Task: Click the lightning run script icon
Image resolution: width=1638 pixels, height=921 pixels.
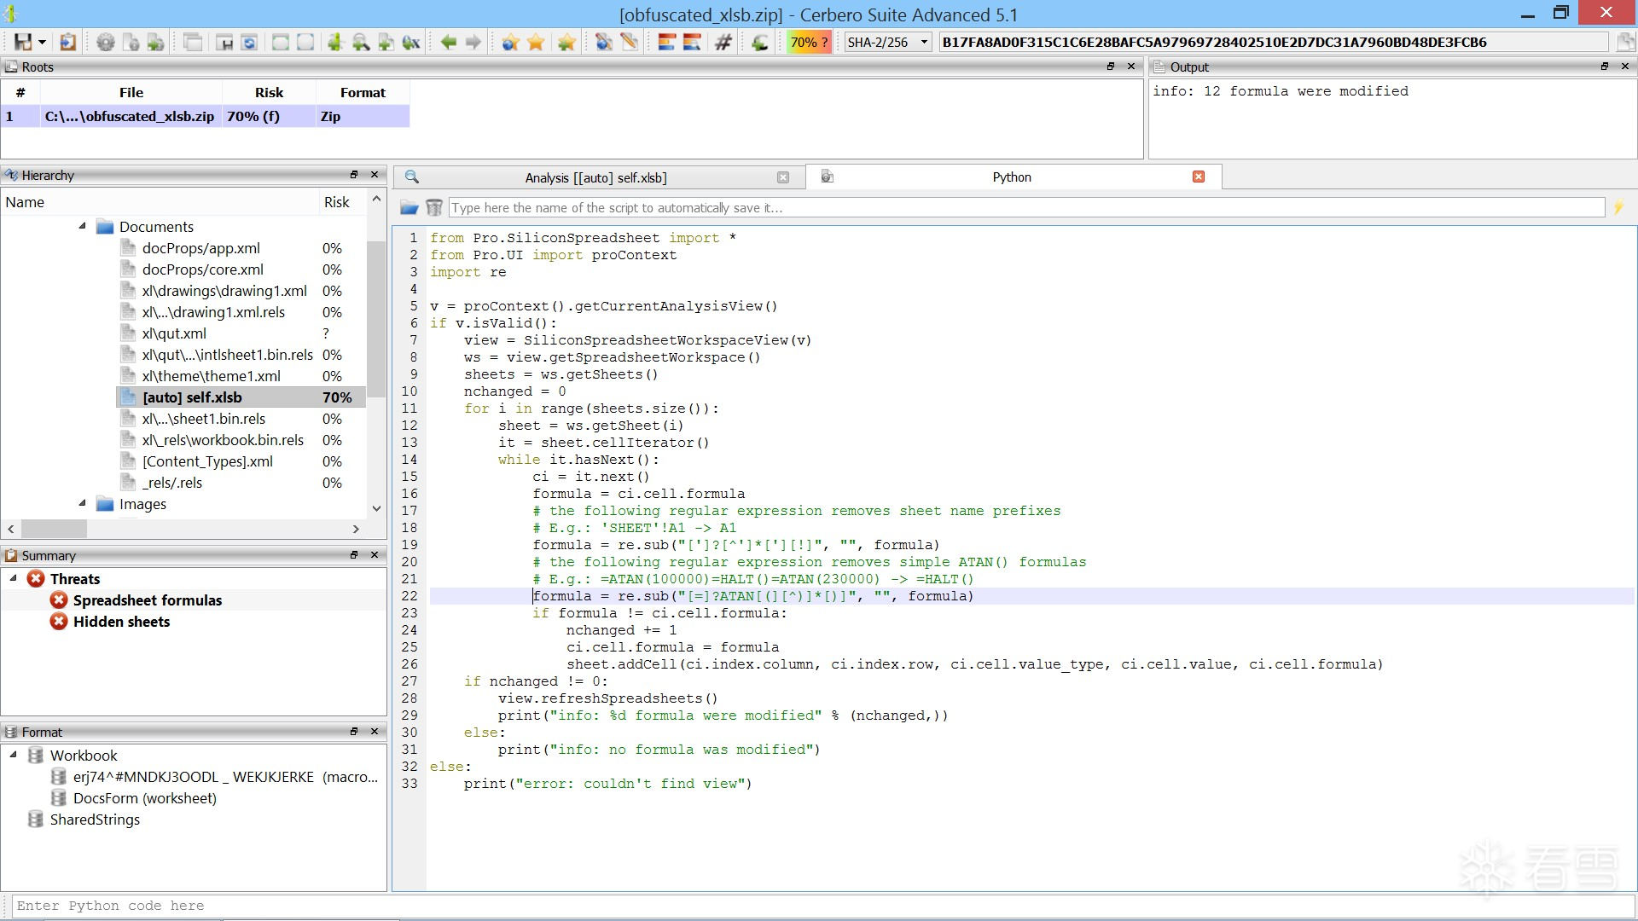Action: coord(1618,207)
